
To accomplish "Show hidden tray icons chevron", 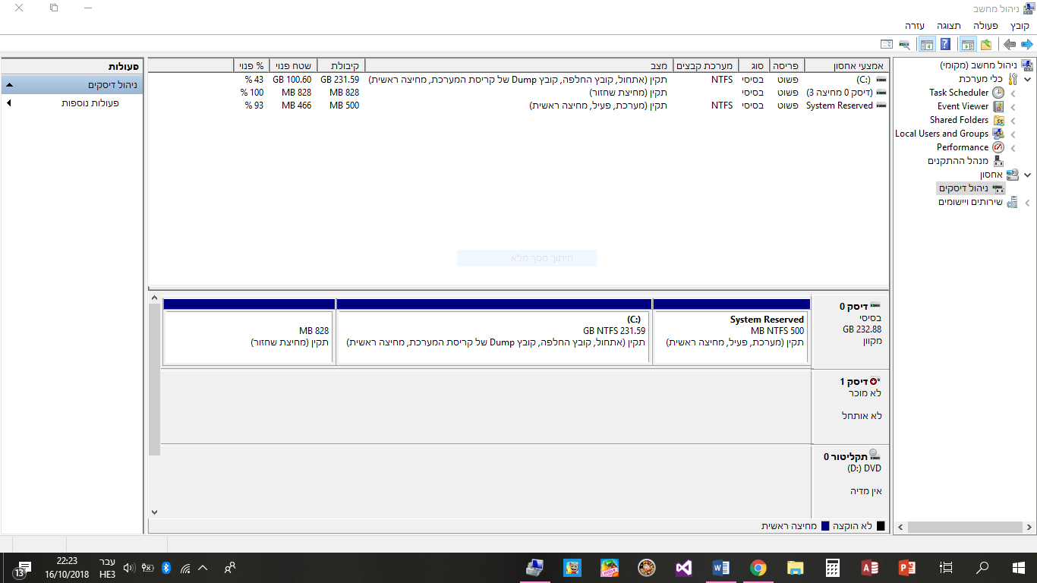I will click(x=203, y=568).
